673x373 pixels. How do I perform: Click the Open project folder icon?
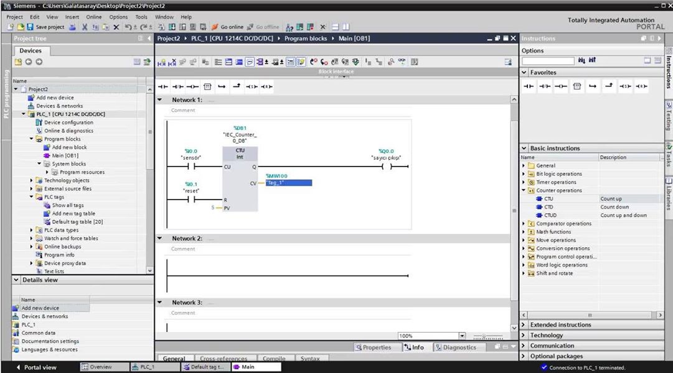pyautogui.click(x=20, y=27)
